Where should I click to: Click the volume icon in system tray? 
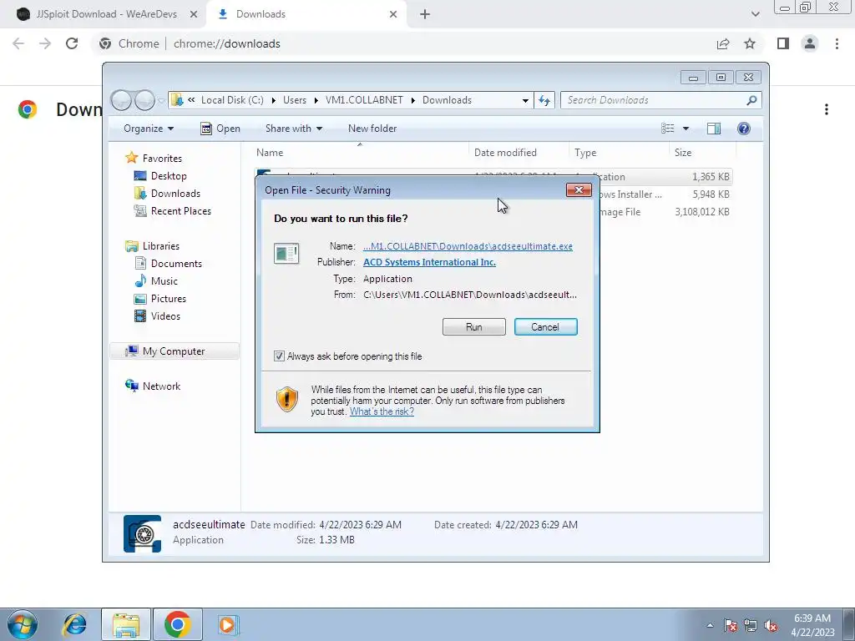pyautogui.click(x=771, y=625)
